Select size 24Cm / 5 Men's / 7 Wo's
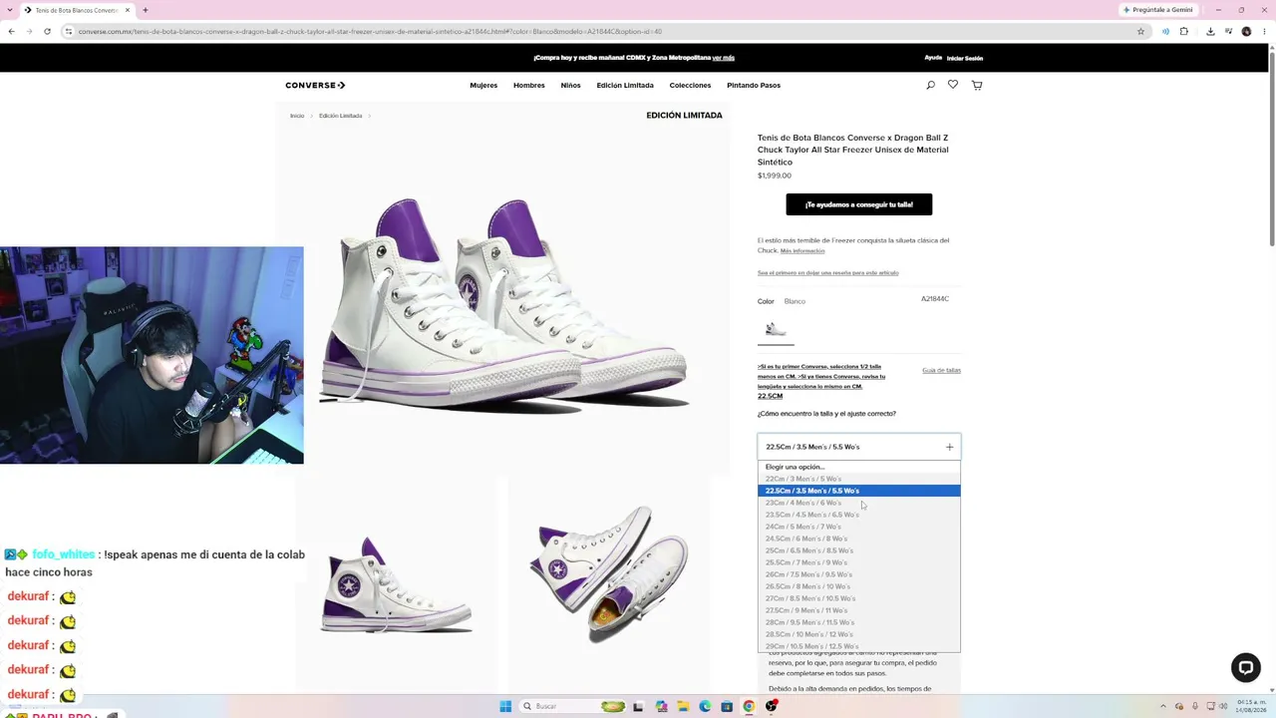Image resolution: width=1276 pixels, height=718 pixels. (x=858, y=527)
